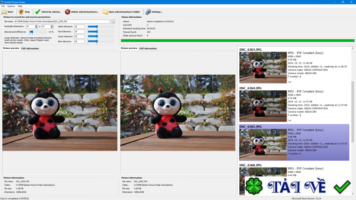The height and width of the screenshot is (200, 356).
Task: Open Settings from the toolbar
Action: point(148,12)
